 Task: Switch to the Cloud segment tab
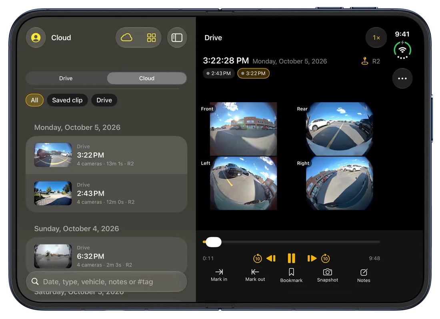pos(147,78)
